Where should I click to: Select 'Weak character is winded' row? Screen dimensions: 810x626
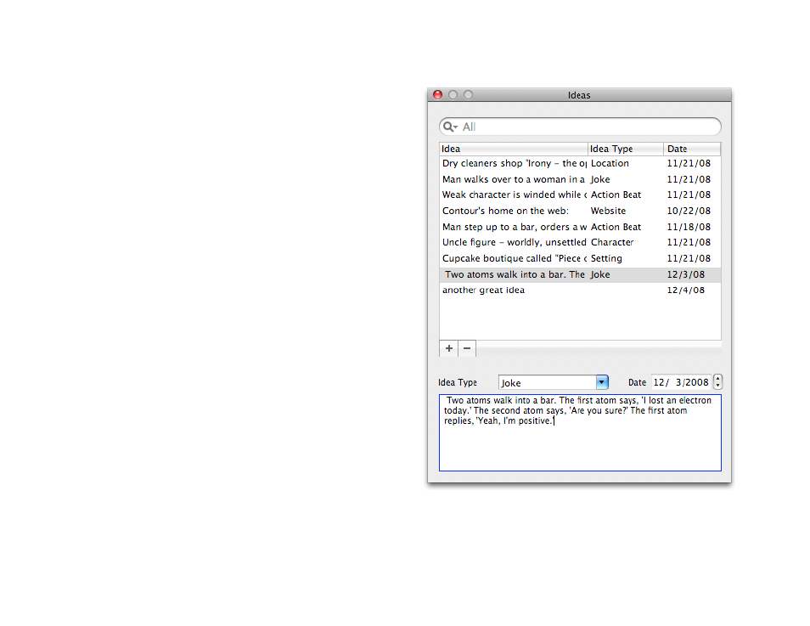(580, 195)
